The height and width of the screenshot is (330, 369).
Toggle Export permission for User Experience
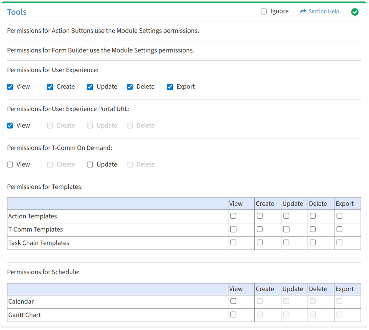tap(170, 87)
